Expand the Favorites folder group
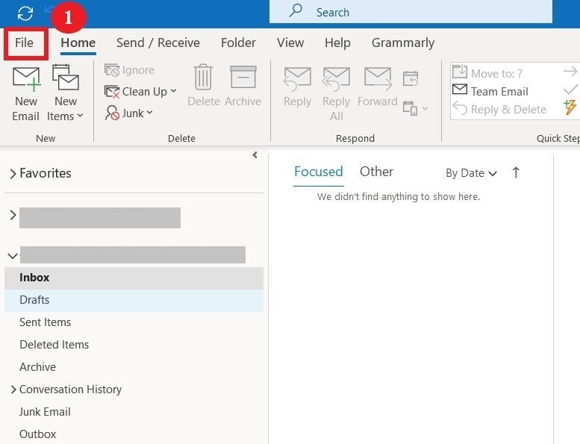The image size is (580, 444). tap(13, 173)
